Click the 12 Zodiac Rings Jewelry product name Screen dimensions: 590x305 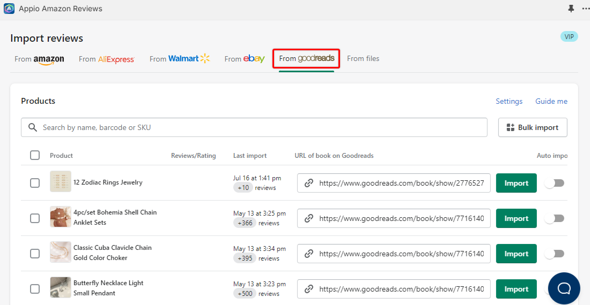108,182
